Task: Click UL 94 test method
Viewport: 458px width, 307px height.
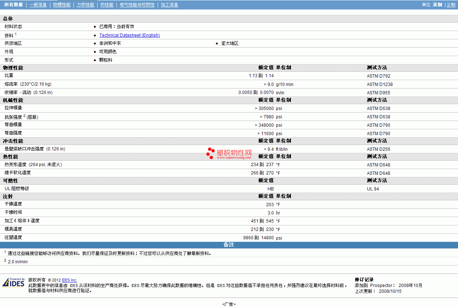Action: [373, 189]
